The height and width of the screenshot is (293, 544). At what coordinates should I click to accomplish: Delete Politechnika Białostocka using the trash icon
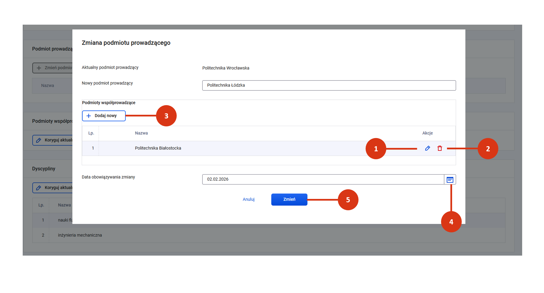tap(439, 148)
